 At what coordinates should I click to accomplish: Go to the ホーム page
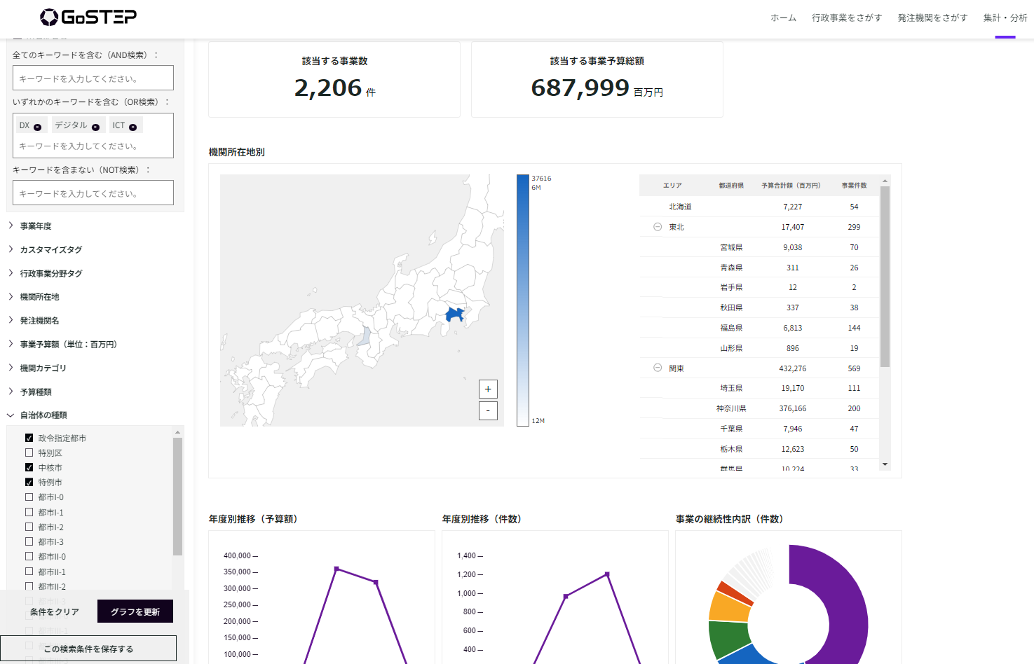(783, 18)
